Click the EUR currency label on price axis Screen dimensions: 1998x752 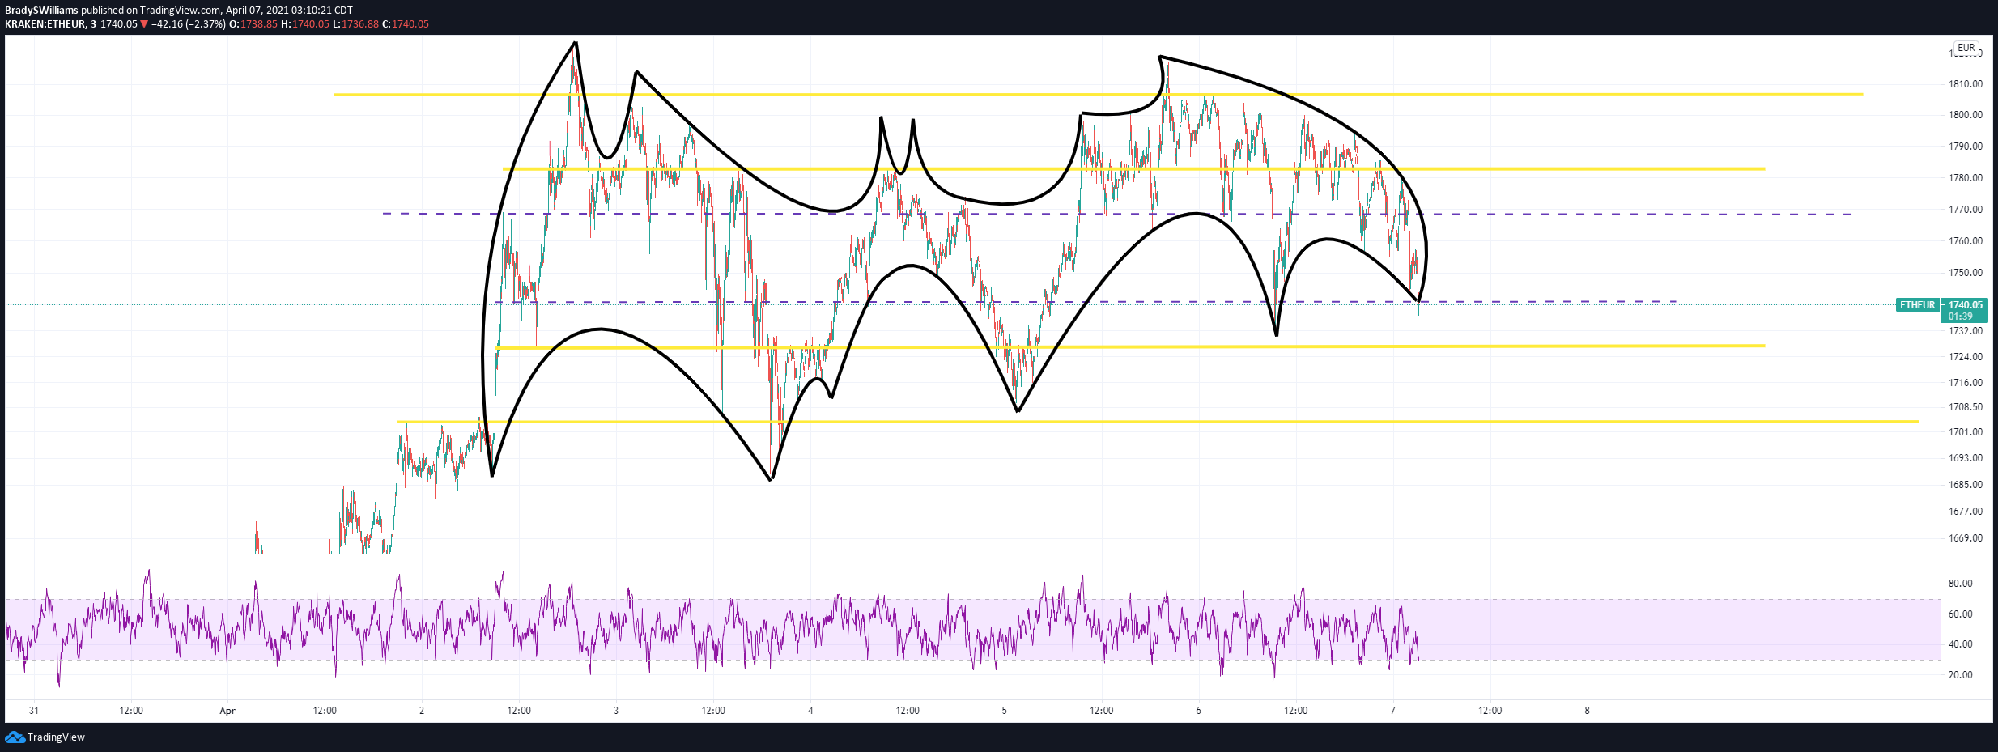coord(1966,48)
